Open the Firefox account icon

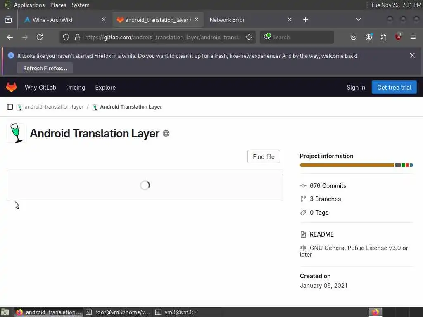[369, 37]
